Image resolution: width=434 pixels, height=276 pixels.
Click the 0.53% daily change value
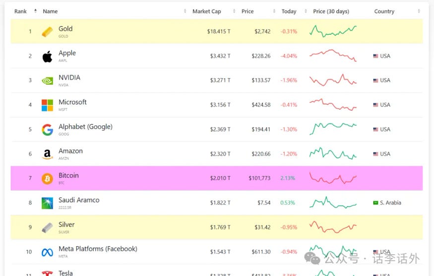click(288, 203)
